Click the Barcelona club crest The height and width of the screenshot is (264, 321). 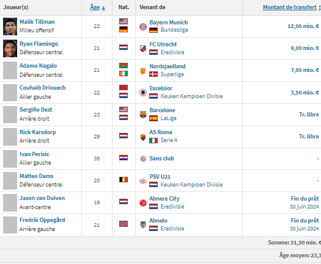(143, 115)
